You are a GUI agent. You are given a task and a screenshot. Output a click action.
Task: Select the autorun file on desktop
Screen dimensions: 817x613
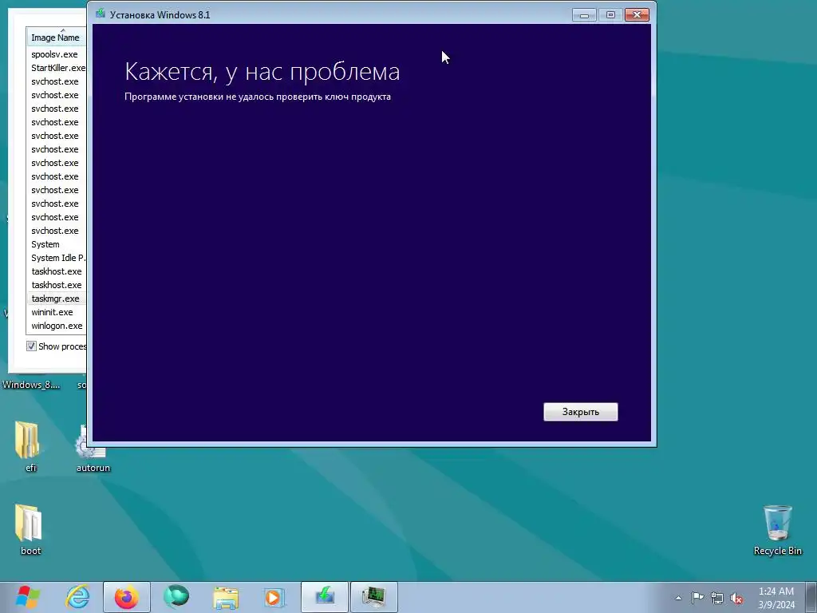pos(93,449)
